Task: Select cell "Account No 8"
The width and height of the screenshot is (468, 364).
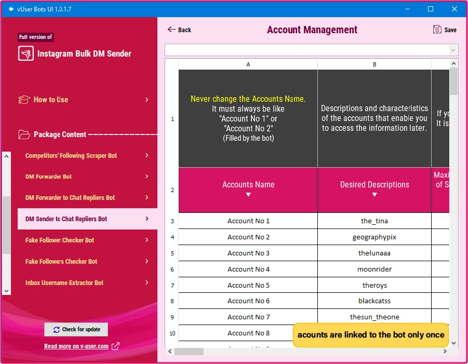Action: (248, 333)
